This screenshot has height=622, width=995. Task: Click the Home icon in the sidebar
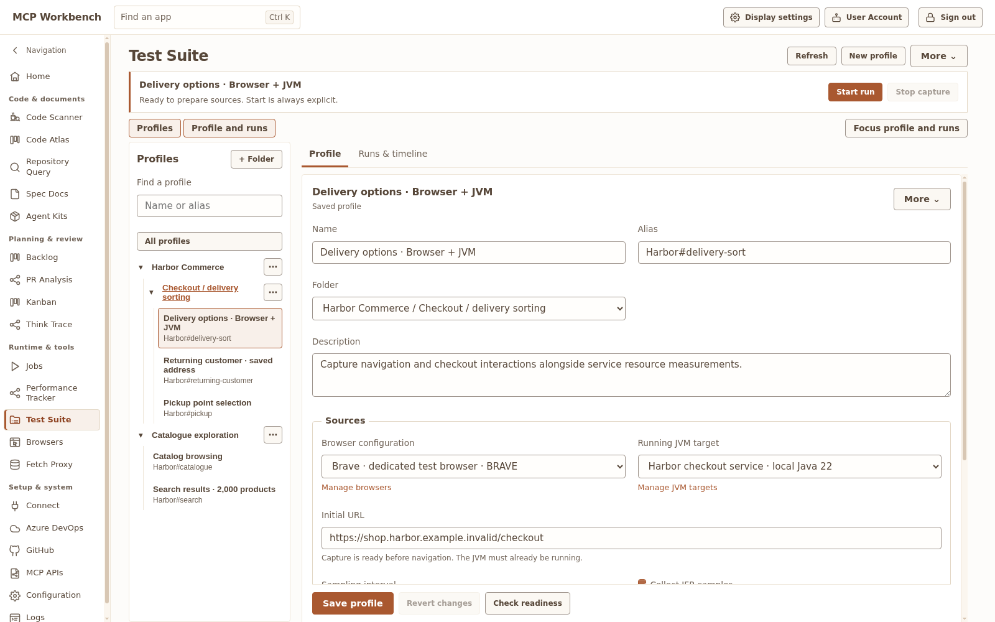(15, 76)
